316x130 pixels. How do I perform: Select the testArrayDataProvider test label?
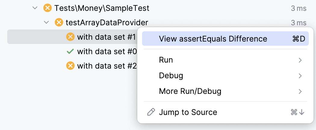coord(107,22)
